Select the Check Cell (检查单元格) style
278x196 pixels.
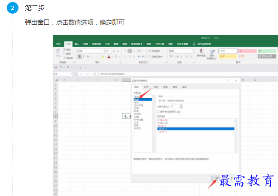[267, 56]
